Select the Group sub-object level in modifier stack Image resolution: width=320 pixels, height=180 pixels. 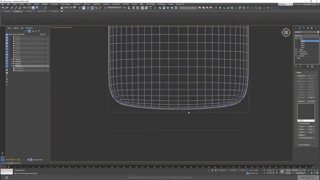pos(309,41)
